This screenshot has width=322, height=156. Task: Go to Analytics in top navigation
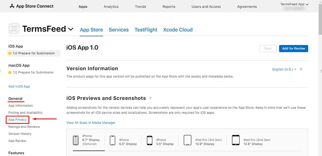point(111,6)
